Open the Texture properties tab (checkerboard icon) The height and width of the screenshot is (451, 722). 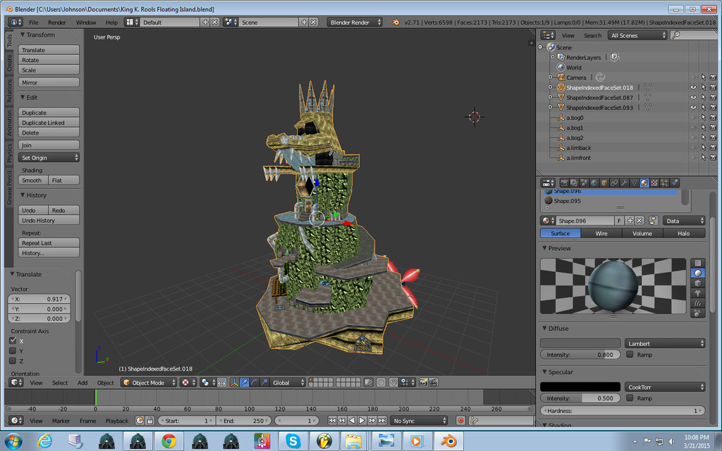click(x=654, y=183)
